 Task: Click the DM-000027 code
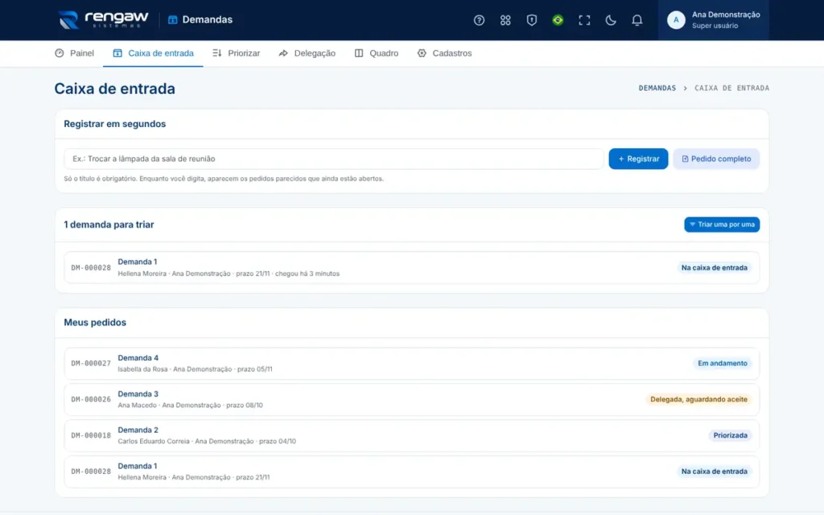tap(91, 363)
